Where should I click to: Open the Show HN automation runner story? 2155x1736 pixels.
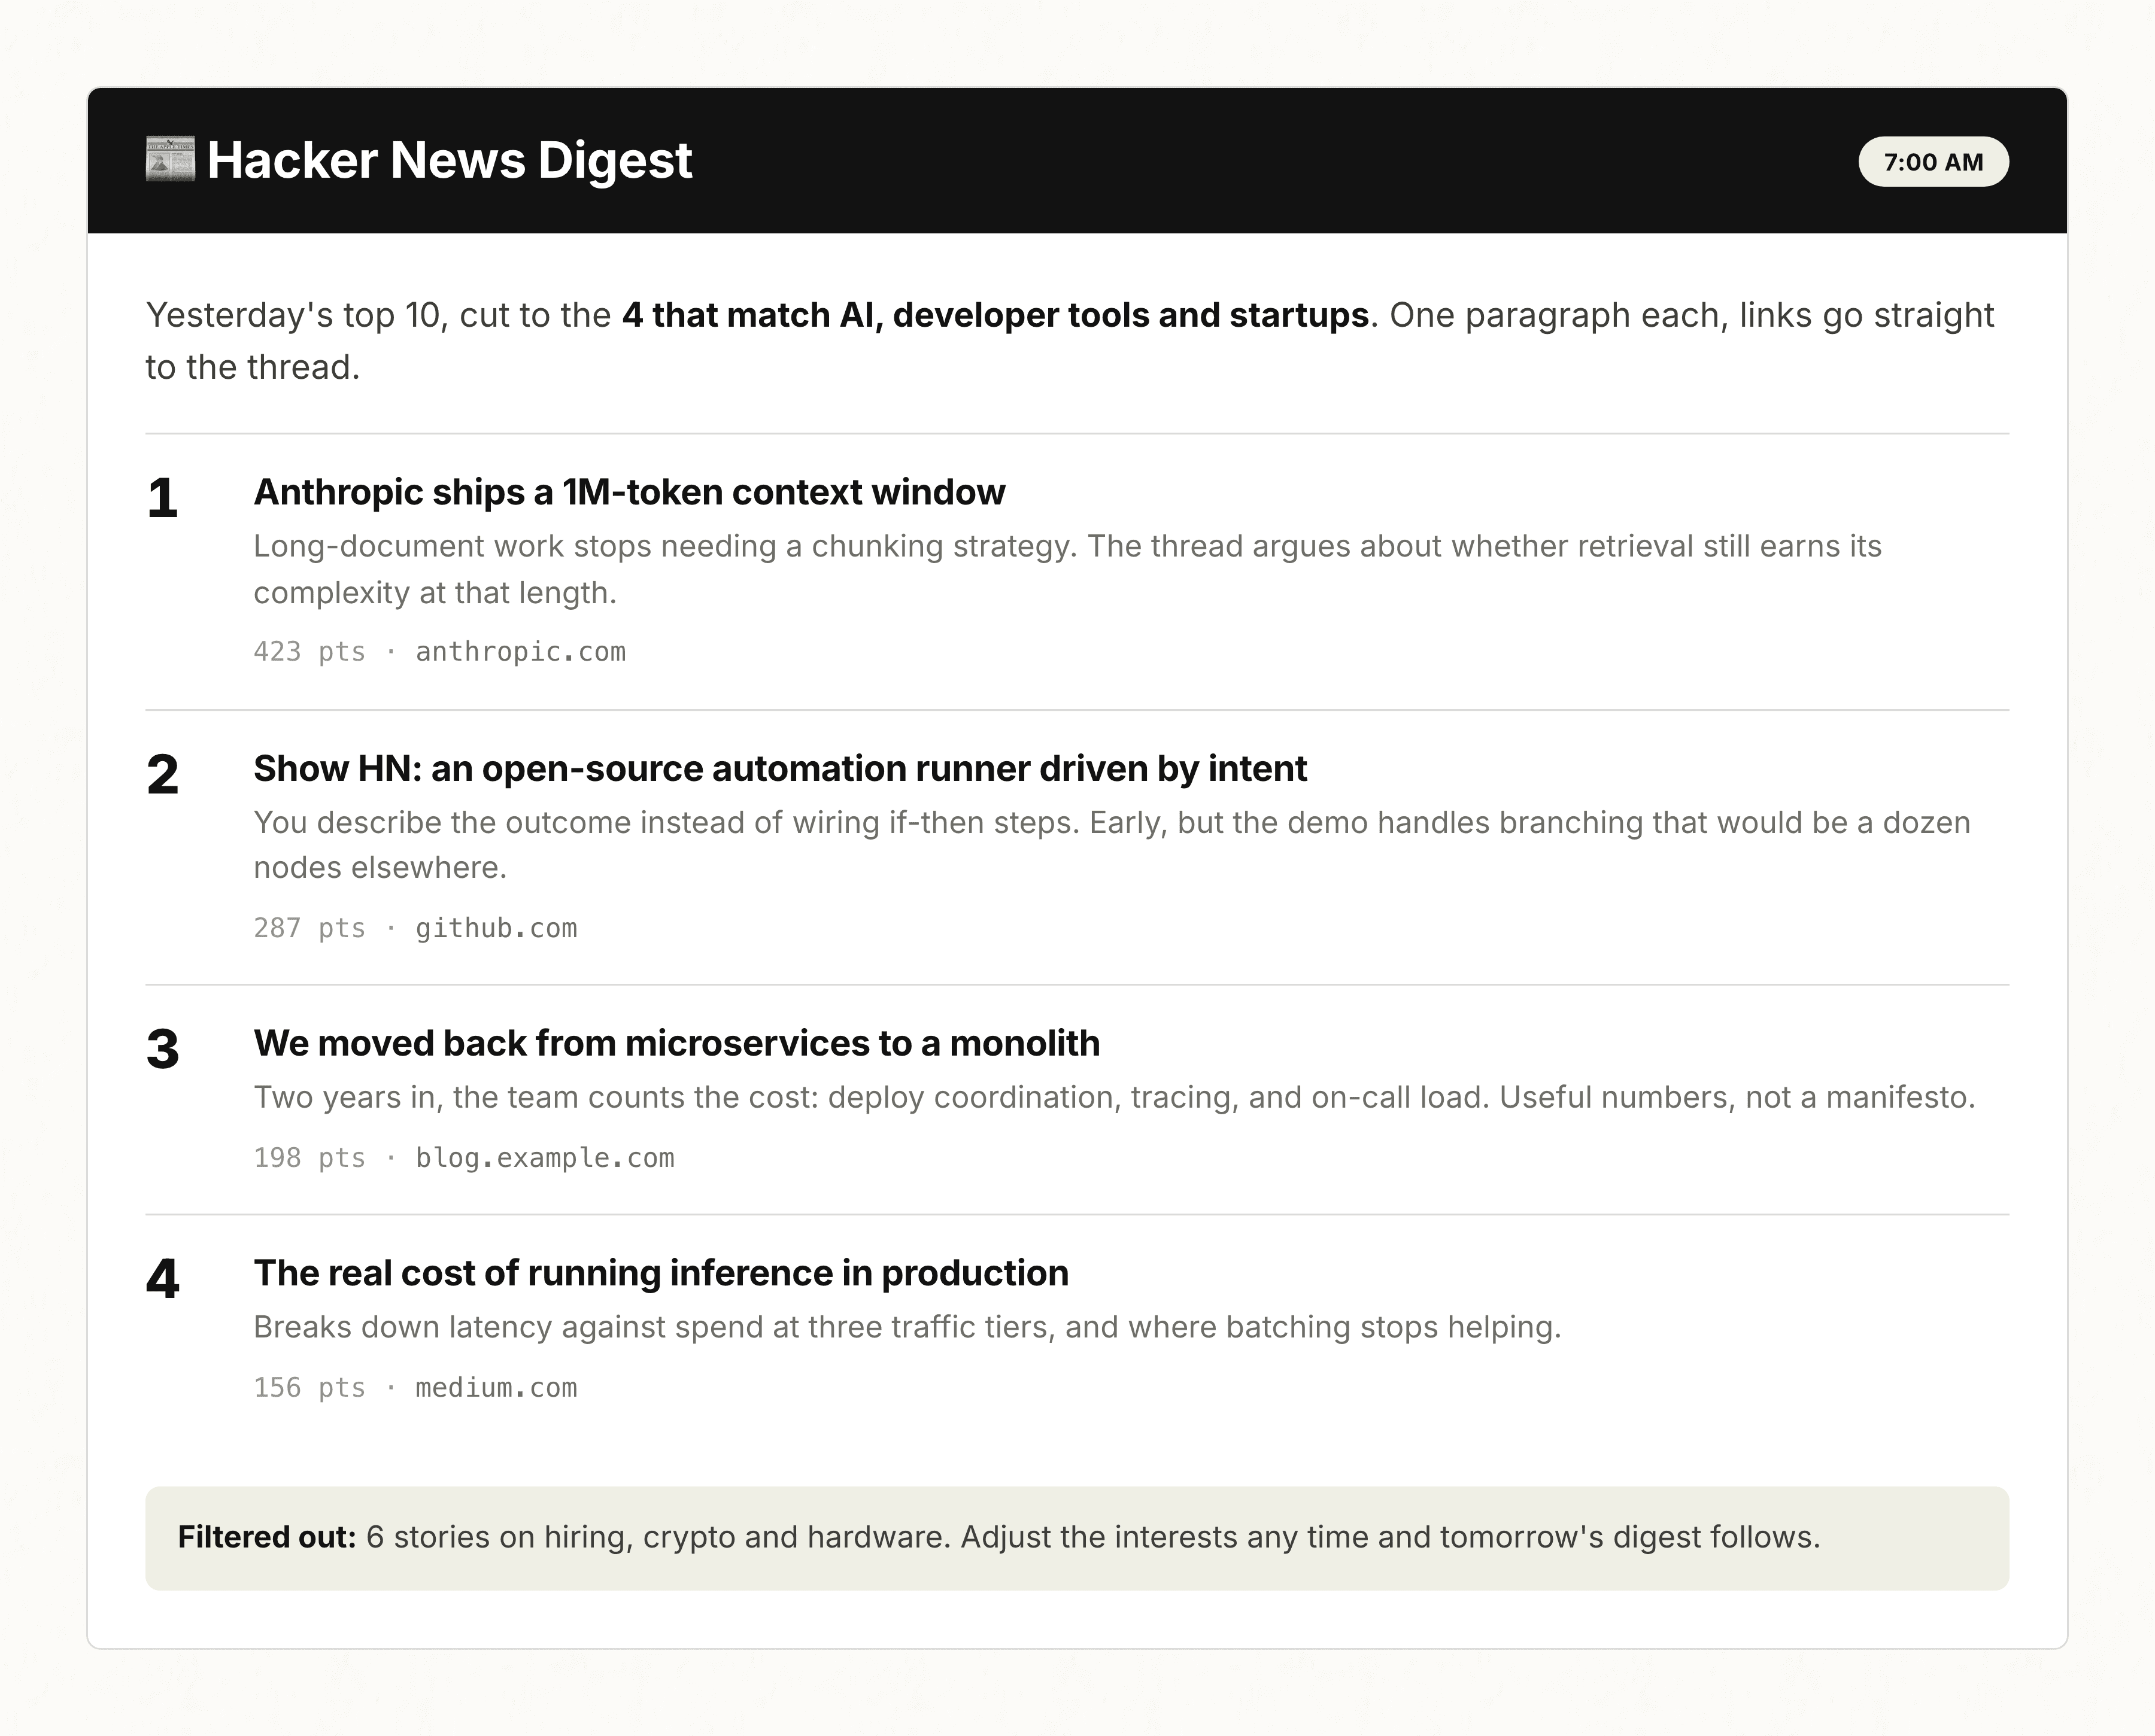point(781,768)
